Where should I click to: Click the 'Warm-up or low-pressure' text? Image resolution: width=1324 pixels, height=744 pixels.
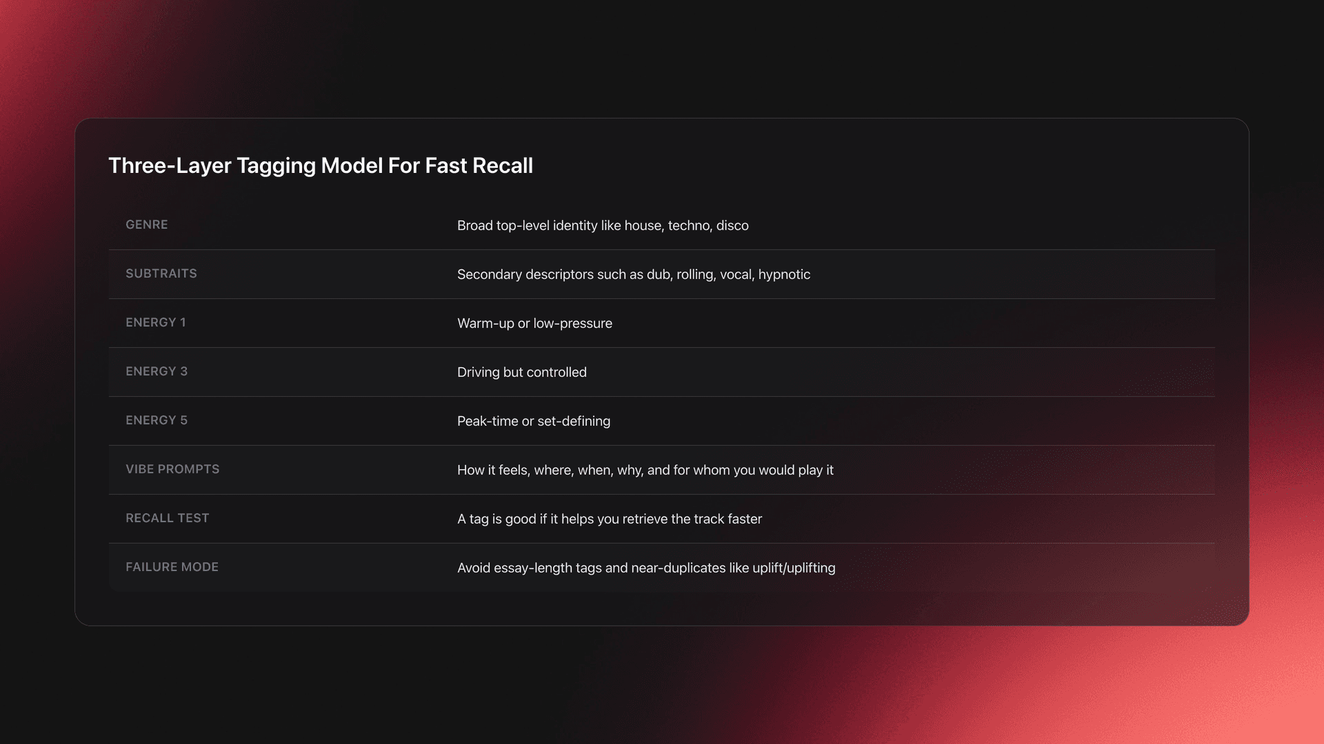[534, 323]
